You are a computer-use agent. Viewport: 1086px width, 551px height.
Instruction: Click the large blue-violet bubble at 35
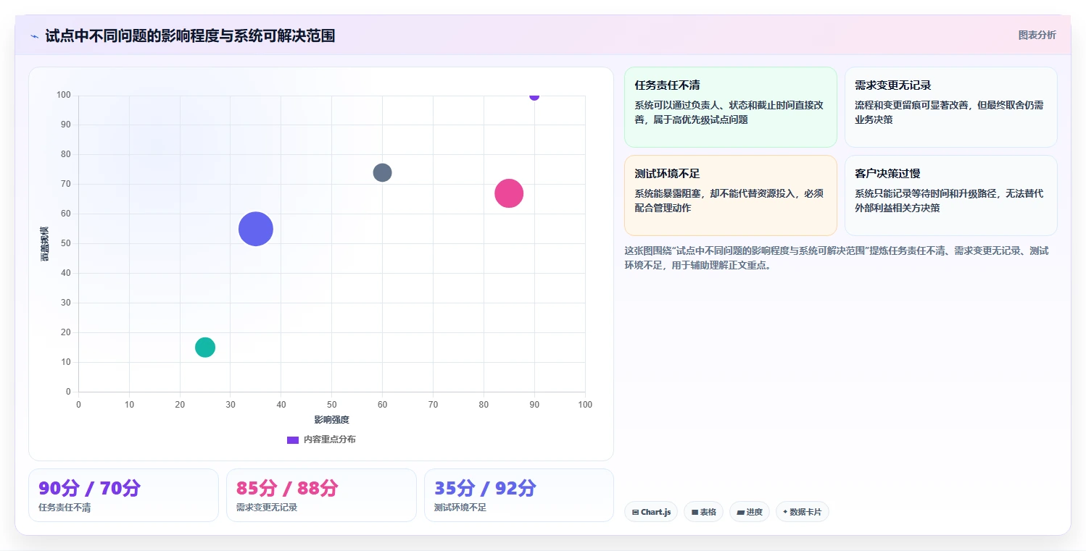(x=256, y=229)
